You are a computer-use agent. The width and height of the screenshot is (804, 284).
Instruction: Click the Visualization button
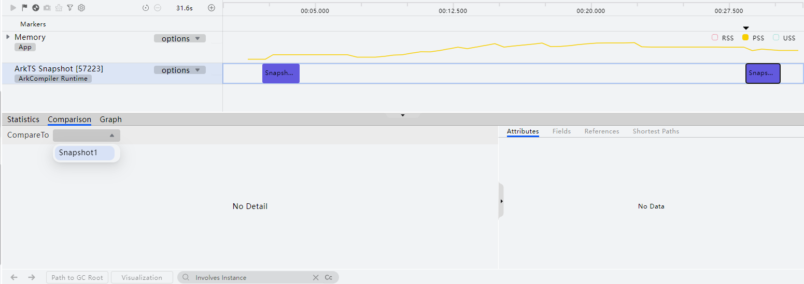tap(142, 277)
